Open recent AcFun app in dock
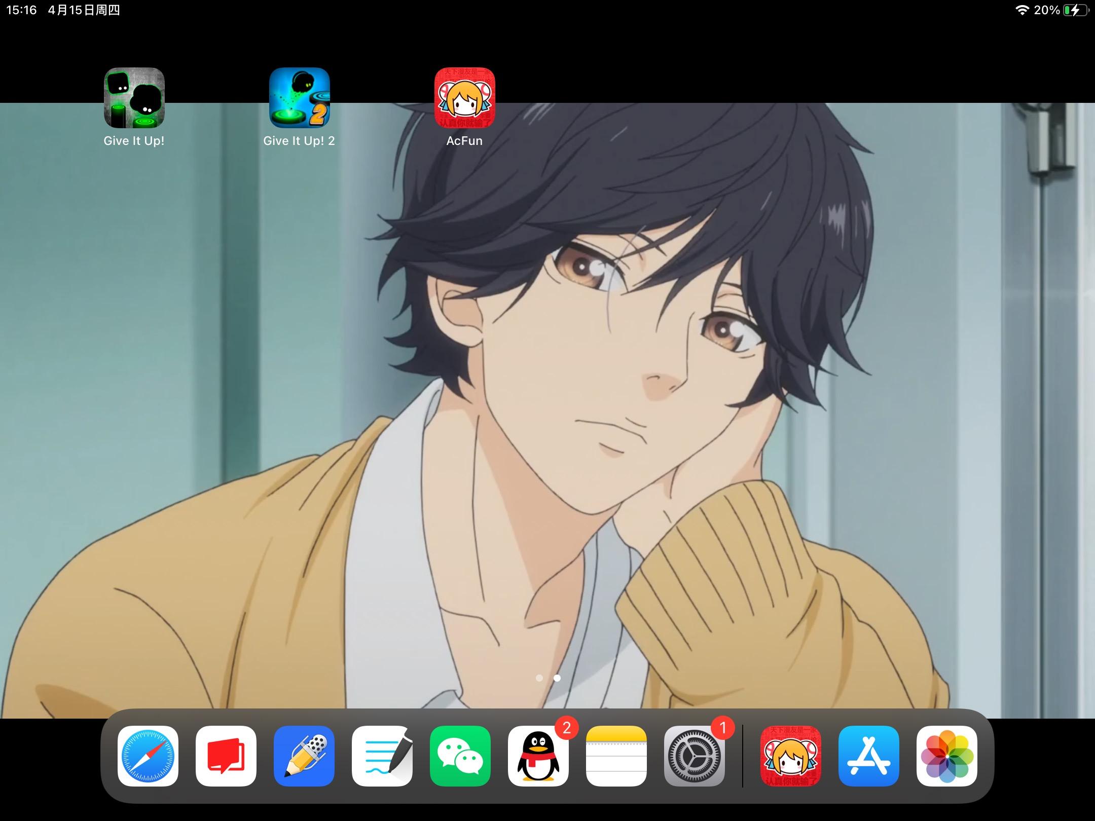Image resolution: width=1095 pixels, height=821 pixels. point(791,756)
